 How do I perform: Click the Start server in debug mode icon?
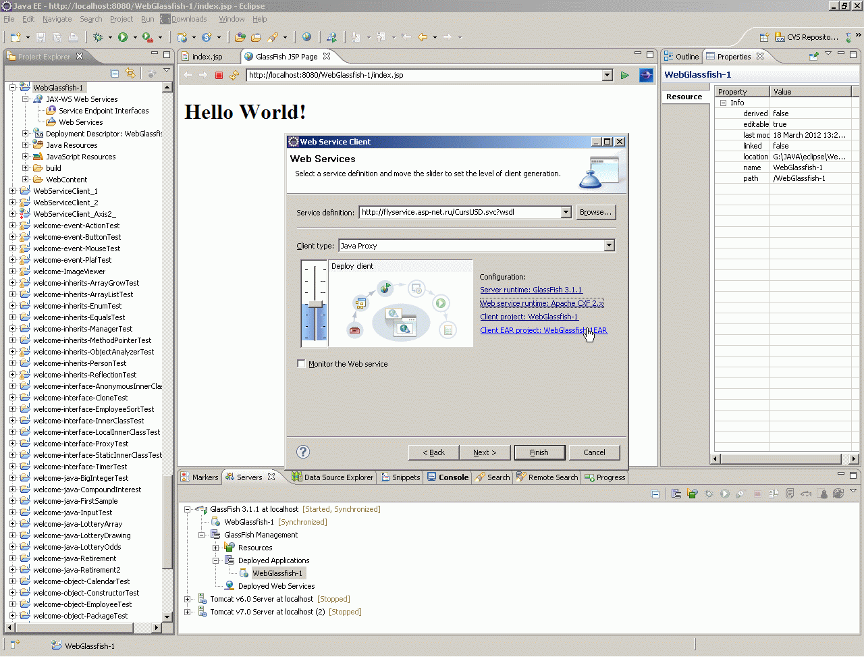coord(709,494)
